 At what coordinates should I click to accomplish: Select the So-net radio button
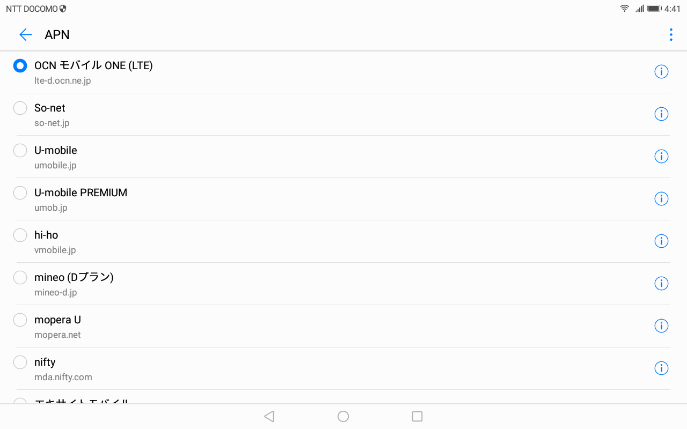click(20, 108)
